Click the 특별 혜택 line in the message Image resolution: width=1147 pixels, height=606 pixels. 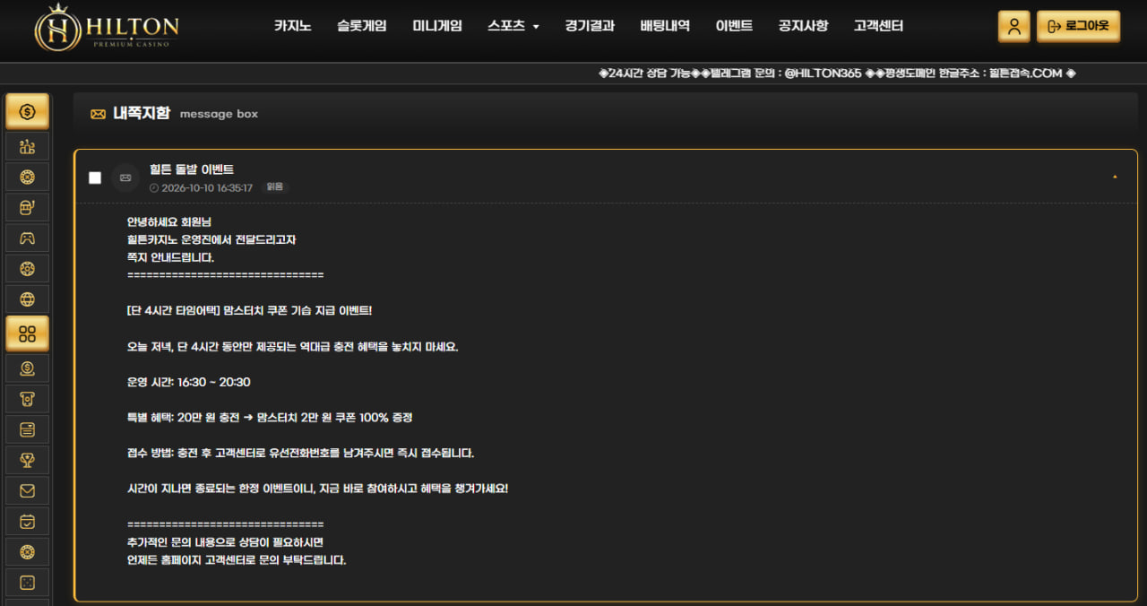coord(270,418)
